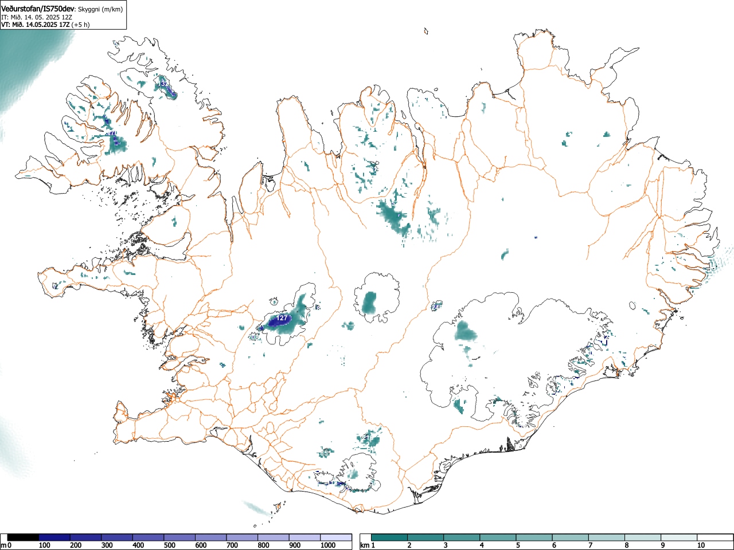Click the black 0–100 m legend swatch
Viewport: 734px width, 550px height.
tap(23, 537)
